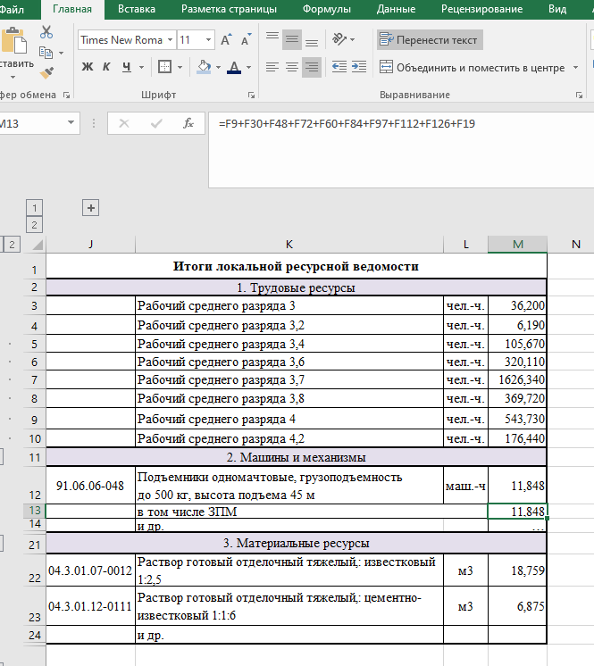Image resolution: width=594 pixels, height=666 pixels.
Task: Click the select all corner triangle
Action: click(38, 245)
